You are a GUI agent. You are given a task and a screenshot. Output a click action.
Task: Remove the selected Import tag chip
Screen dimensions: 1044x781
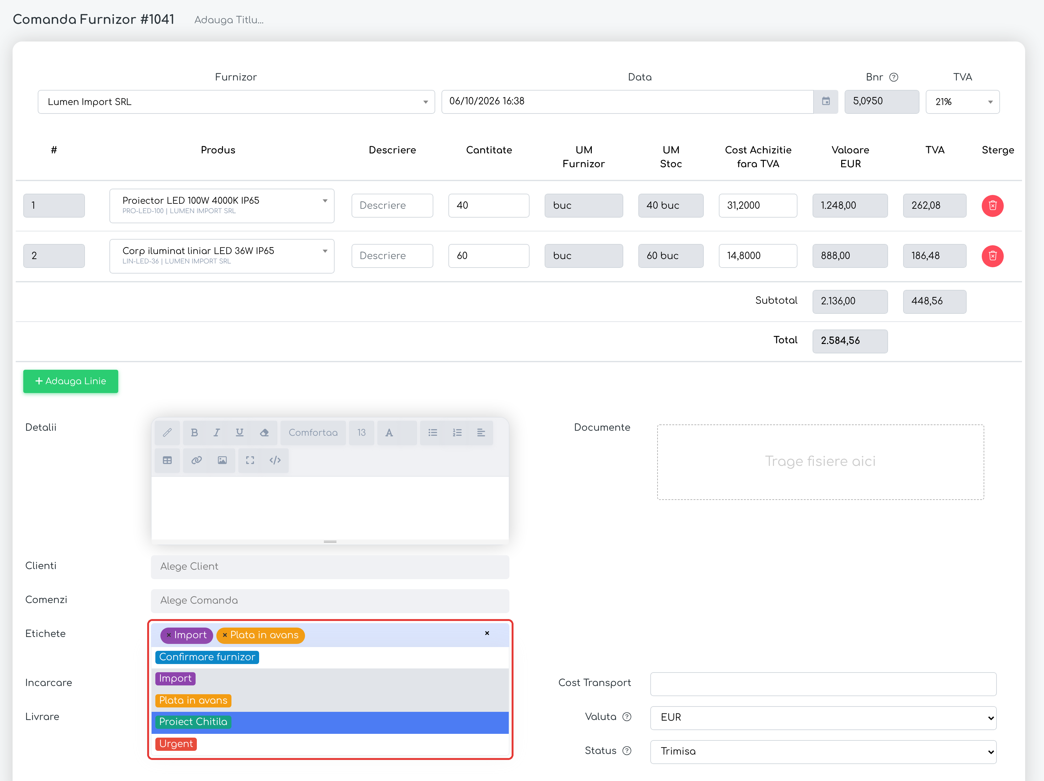click(169, 635)
